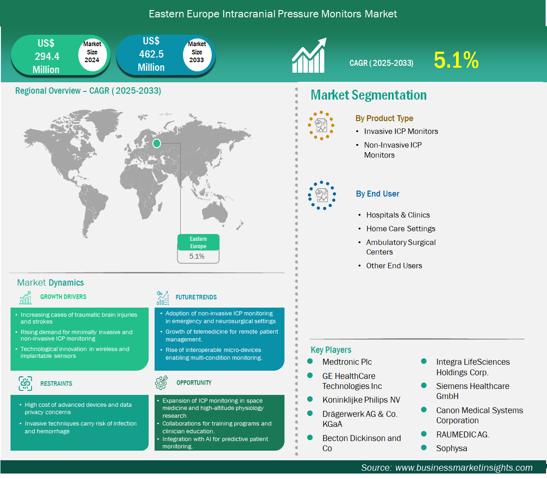Click the Market Segmentation heading
Image resolution: width=547 pixels, height=479 pixels.
pos(368,95)
